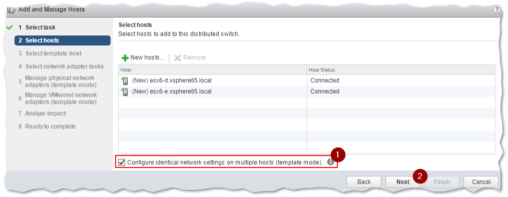Click the host icon for esx6-e.vsphere65.local

tap(125, 92)
